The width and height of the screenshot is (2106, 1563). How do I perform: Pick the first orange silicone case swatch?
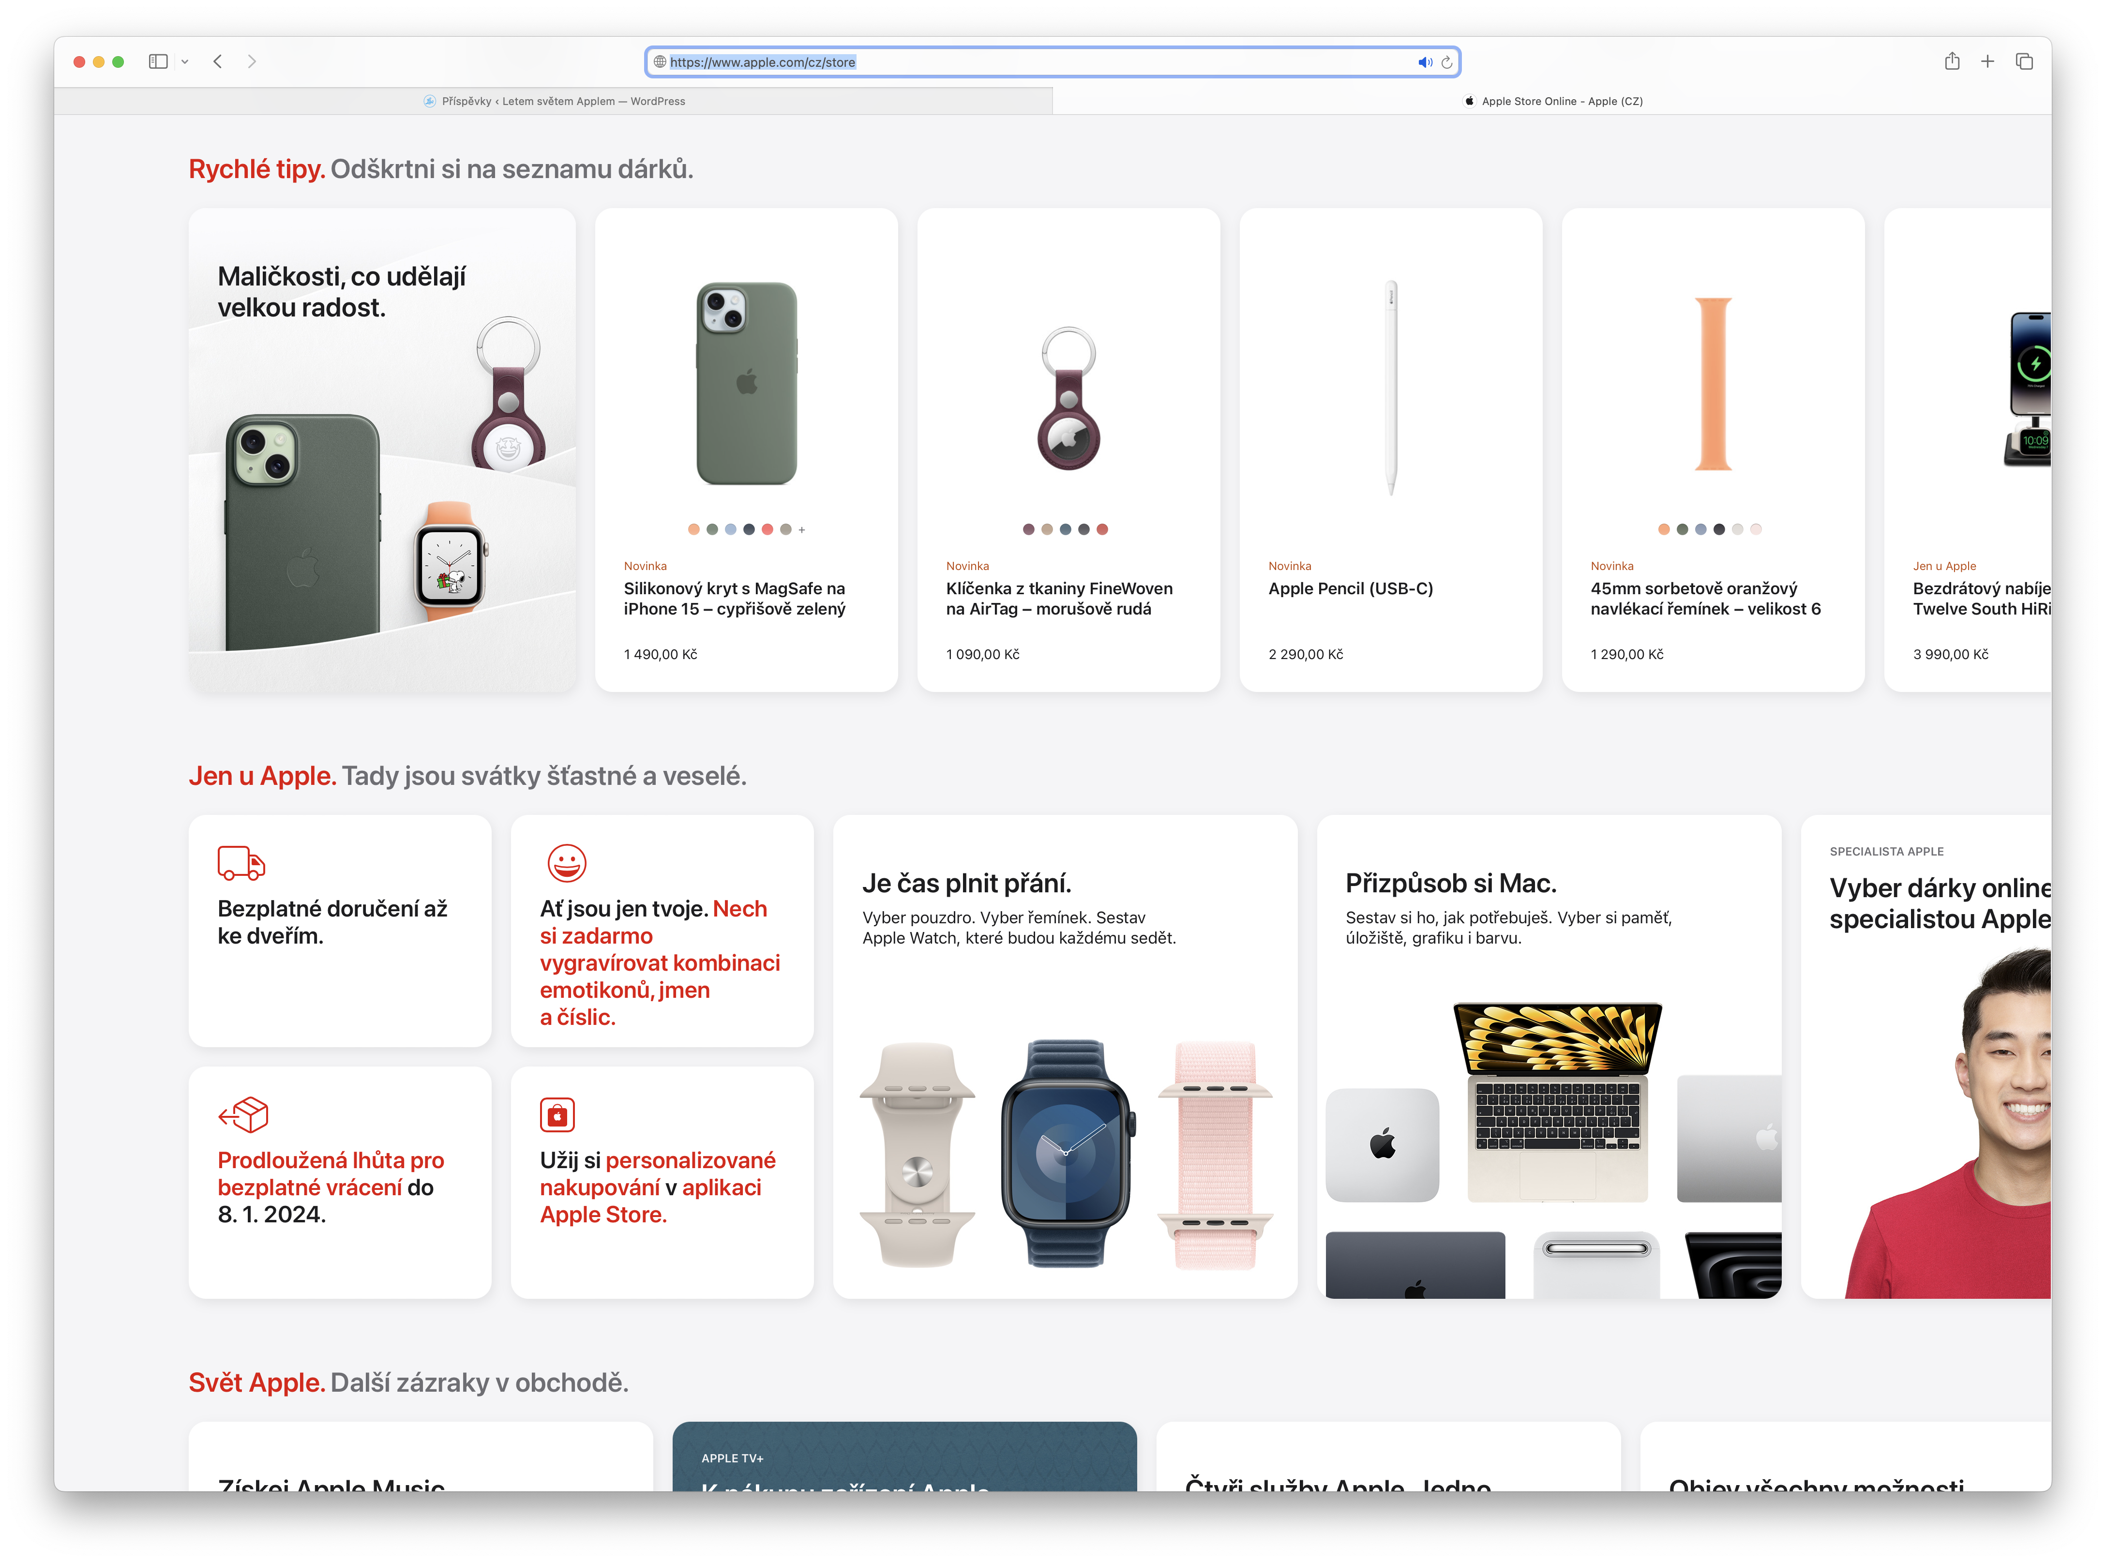click(693, 530)
